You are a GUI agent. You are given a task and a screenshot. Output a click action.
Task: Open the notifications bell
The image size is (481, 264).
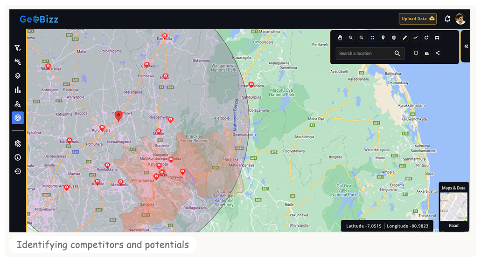pyautogui.click(x=447, y=19)
